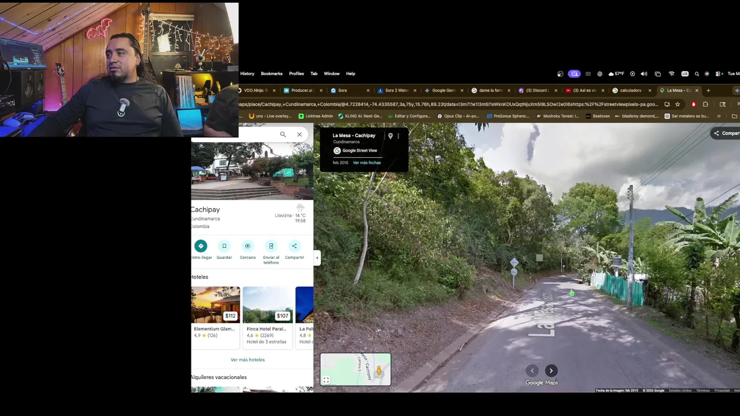740x416 pixels.
Task: Expand the minimap with the fullscreen icon
Action: [326, 380]
